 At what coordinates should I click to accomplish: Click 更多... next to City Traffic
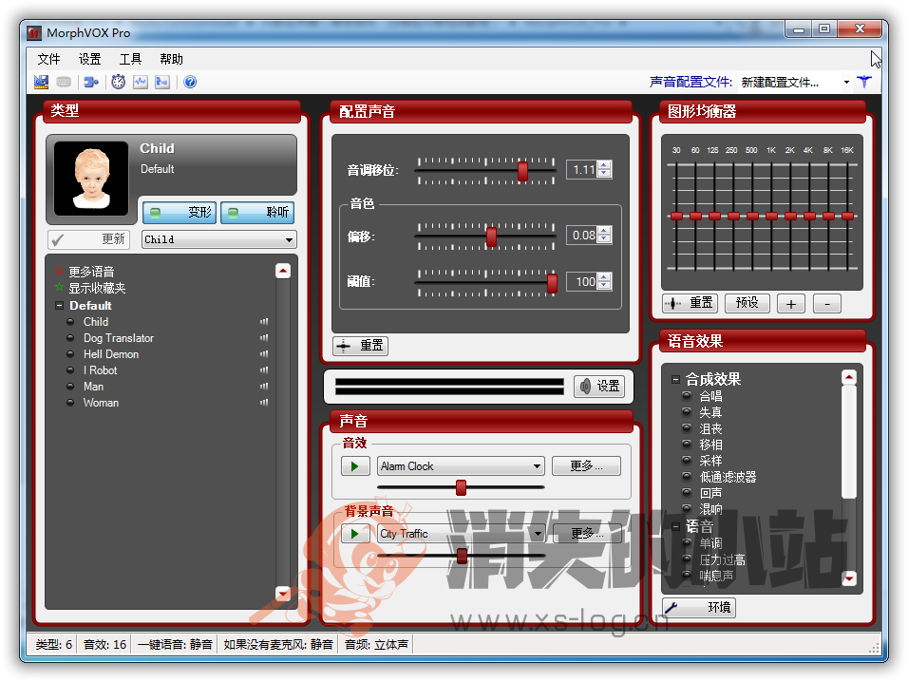coord(586,533)
